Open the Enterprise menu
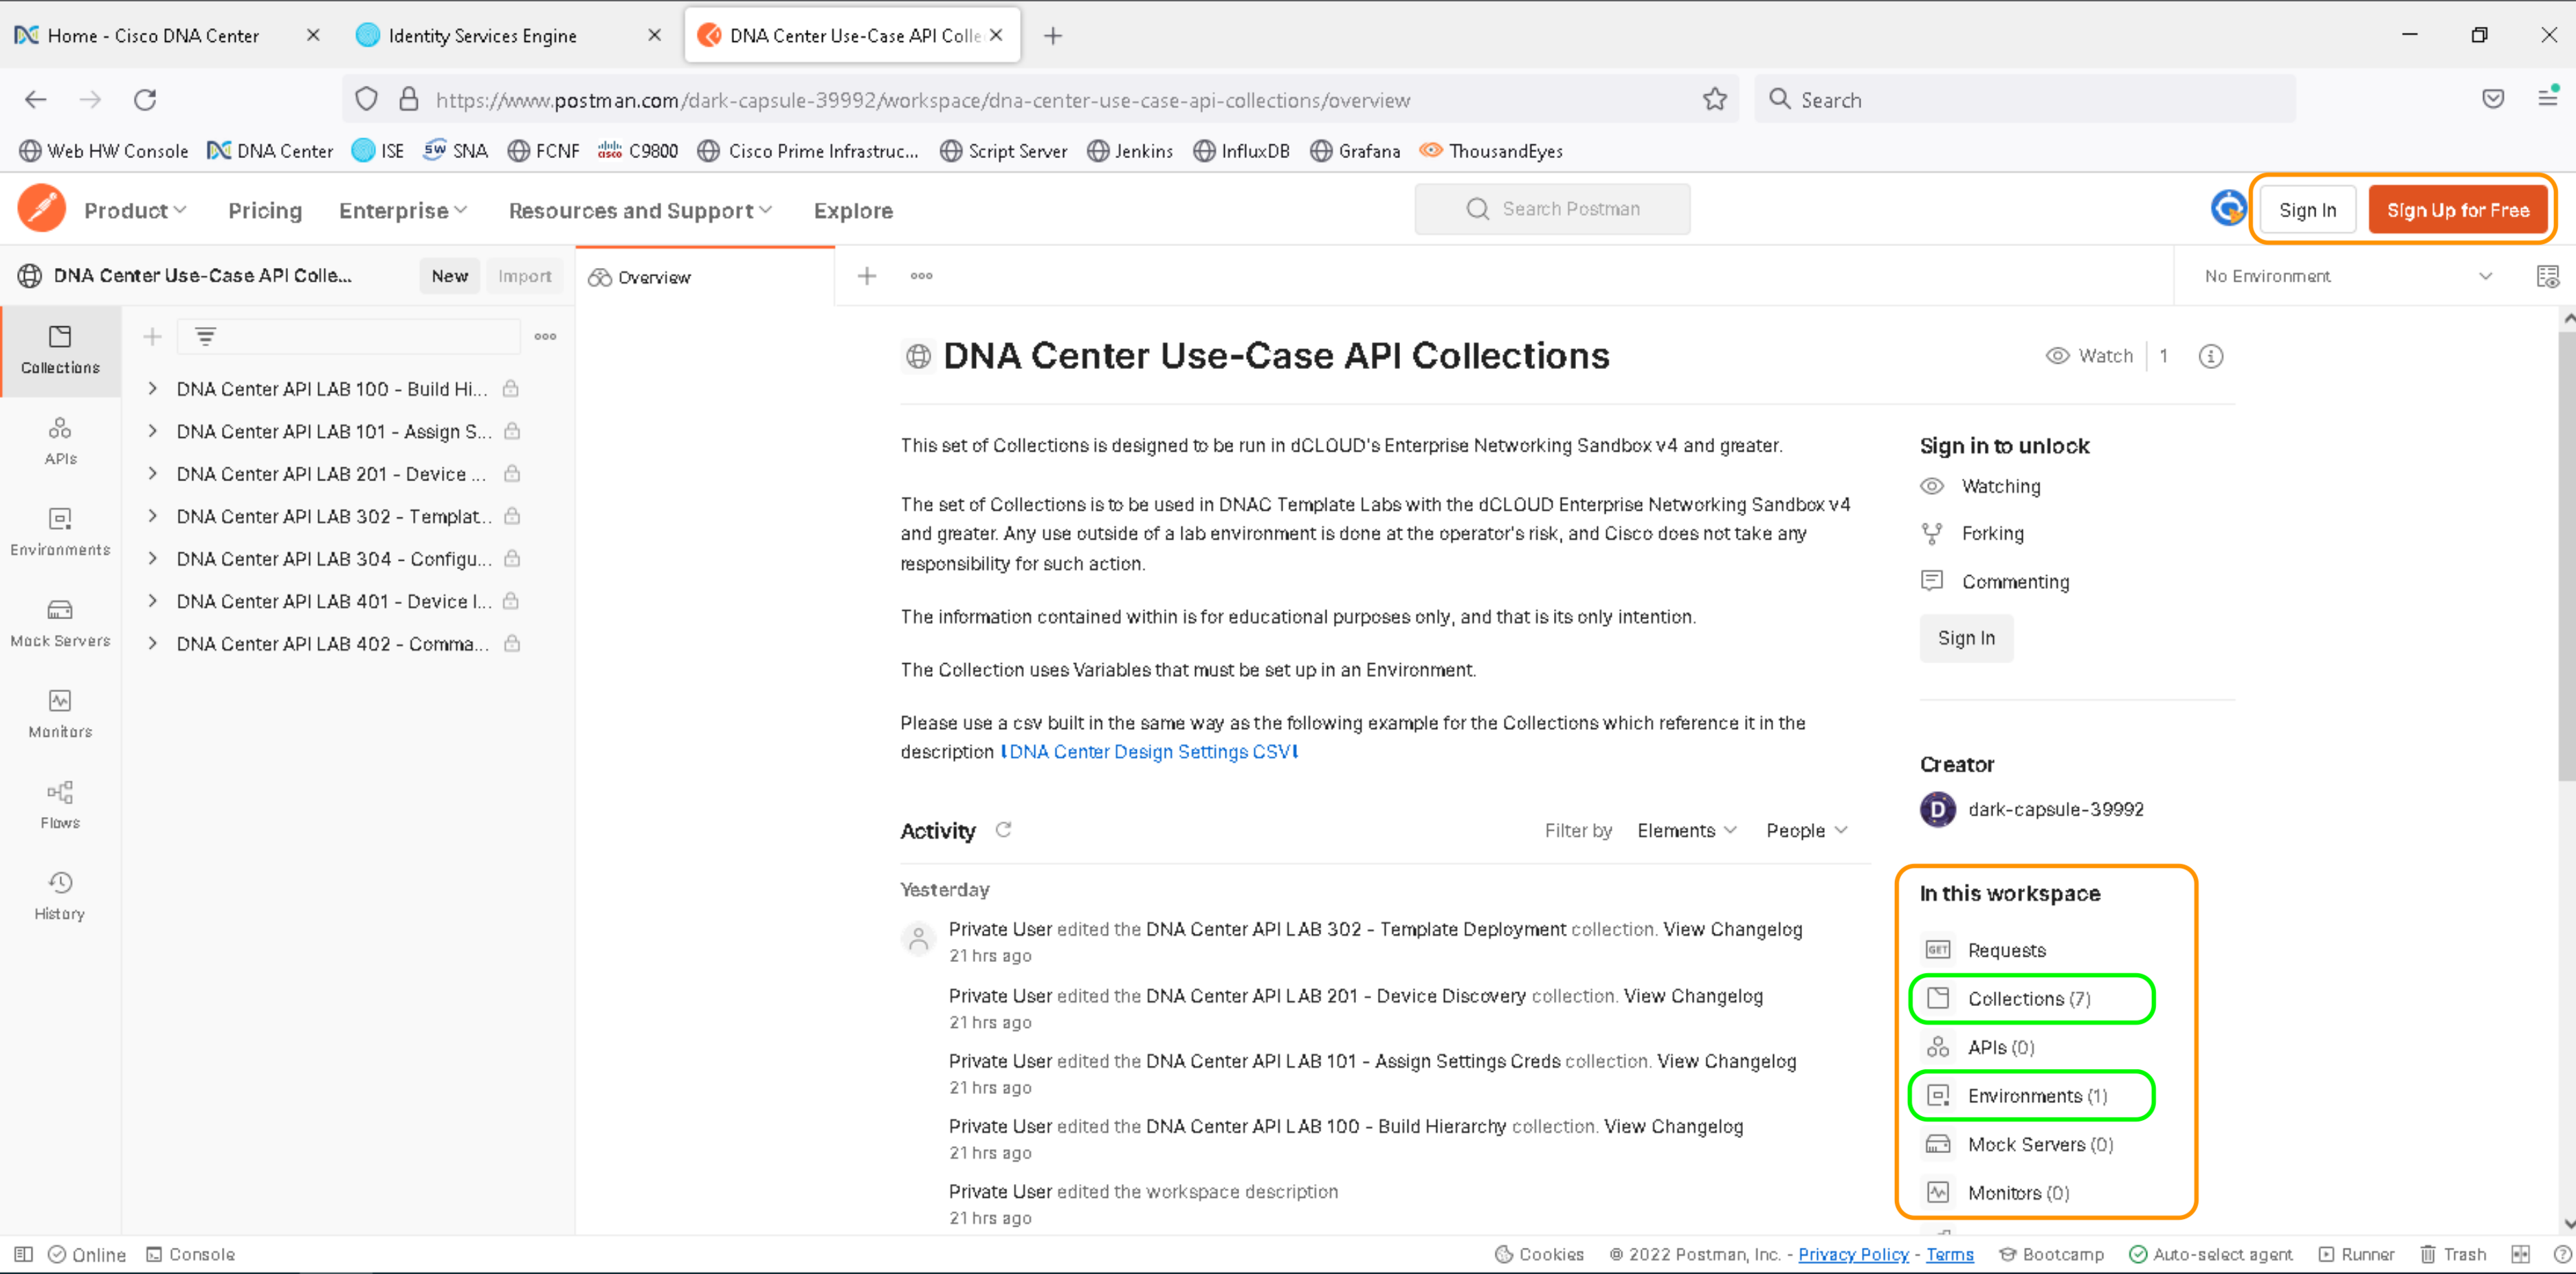Viewport: 2576px width, 1274px height. click(x=401, y=210)
